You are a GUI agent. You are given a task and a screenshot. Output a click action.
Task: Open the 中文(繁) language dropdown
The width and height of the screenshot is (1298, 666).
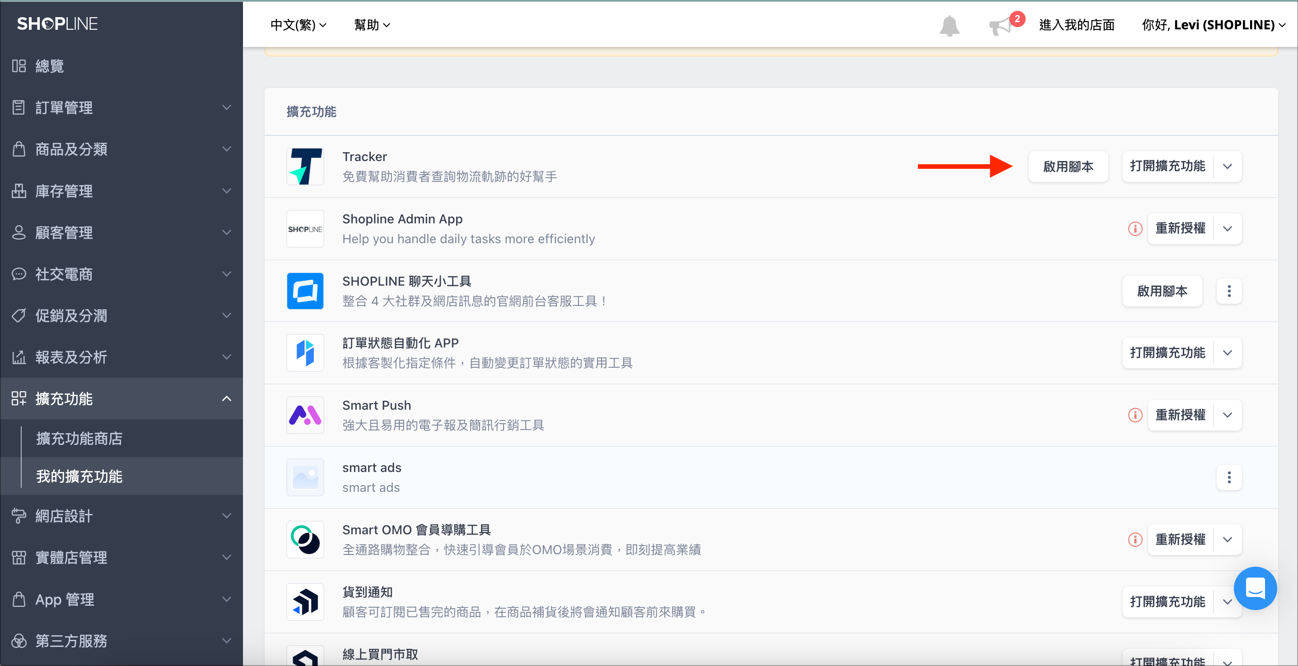coord(298,25)
